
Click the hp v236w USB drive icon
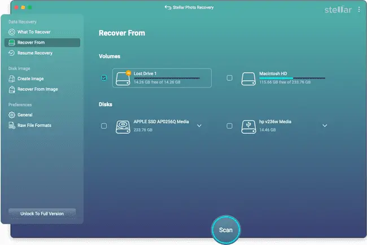click(248, 127)
